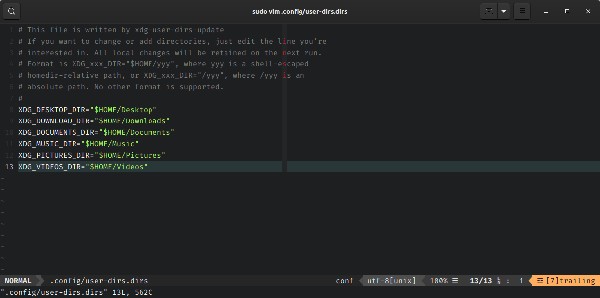Place cursor on XDG_DOWNLOAD_DIR line
The width and height of the screenshot is (600, 298).
pyautogui.click(x=94, y=121)
